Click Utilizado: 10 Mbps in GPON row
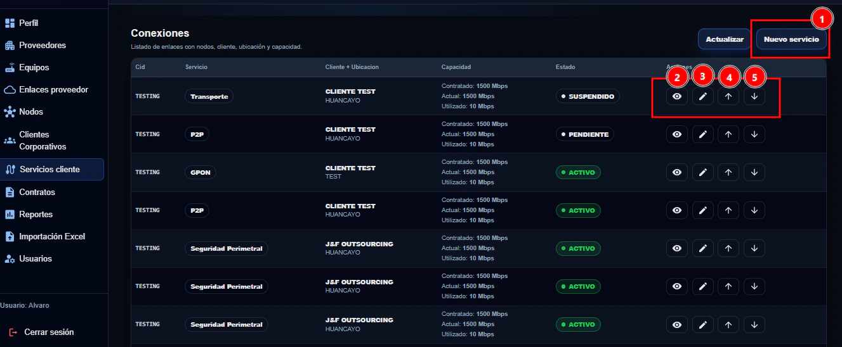Screen dimensions: 842x347 point(468,182)
